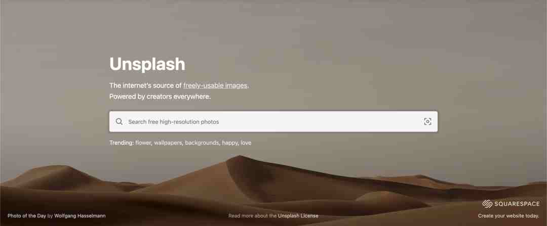This screenshot has height=226, width=547.
Task: Open visual search via the camera-frame icon
Action: (x=427, y=121)
